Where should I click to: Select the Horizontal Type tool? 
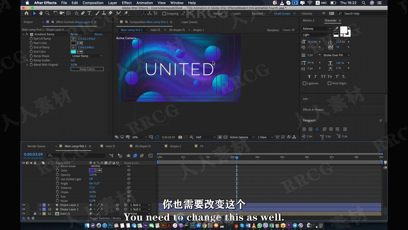pyautogui.click(x=89, y=13)
